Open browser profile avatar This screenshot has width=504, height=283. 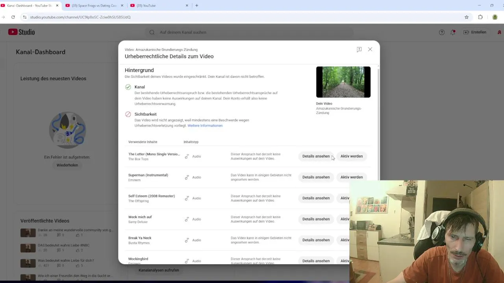pos(495,17)
